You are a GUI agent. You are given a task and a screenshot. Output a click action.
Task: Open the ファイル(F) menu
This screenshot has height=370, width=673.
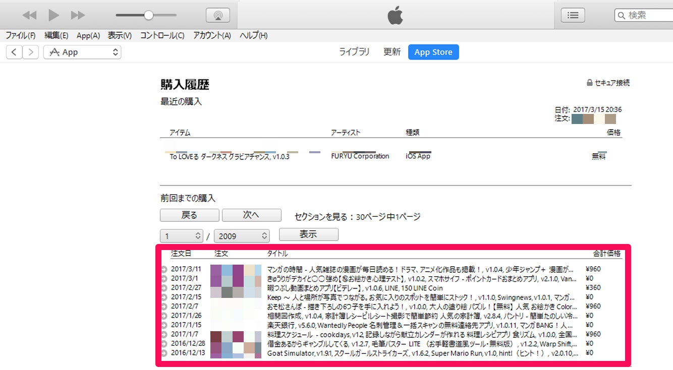[21, 35]
